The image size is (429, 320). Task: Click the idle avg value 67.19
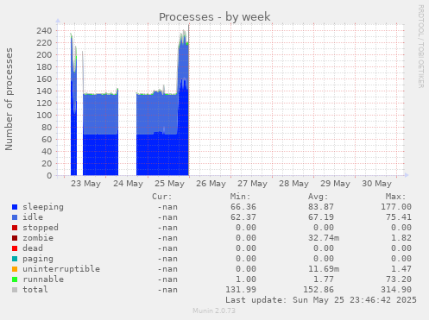321,217
